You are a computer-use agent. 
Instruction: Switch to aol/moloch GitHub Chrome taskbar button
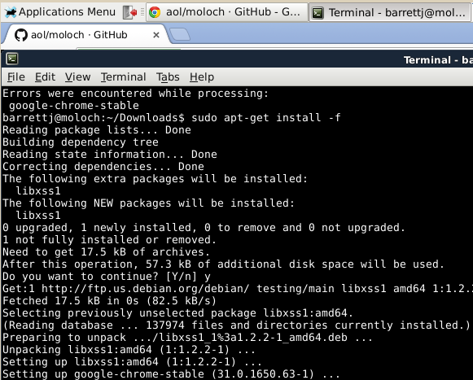227,12
